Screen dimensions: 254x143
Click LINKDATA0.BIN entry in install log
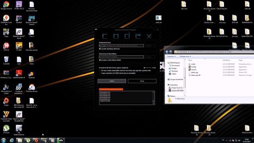click(x=105, y=101)
